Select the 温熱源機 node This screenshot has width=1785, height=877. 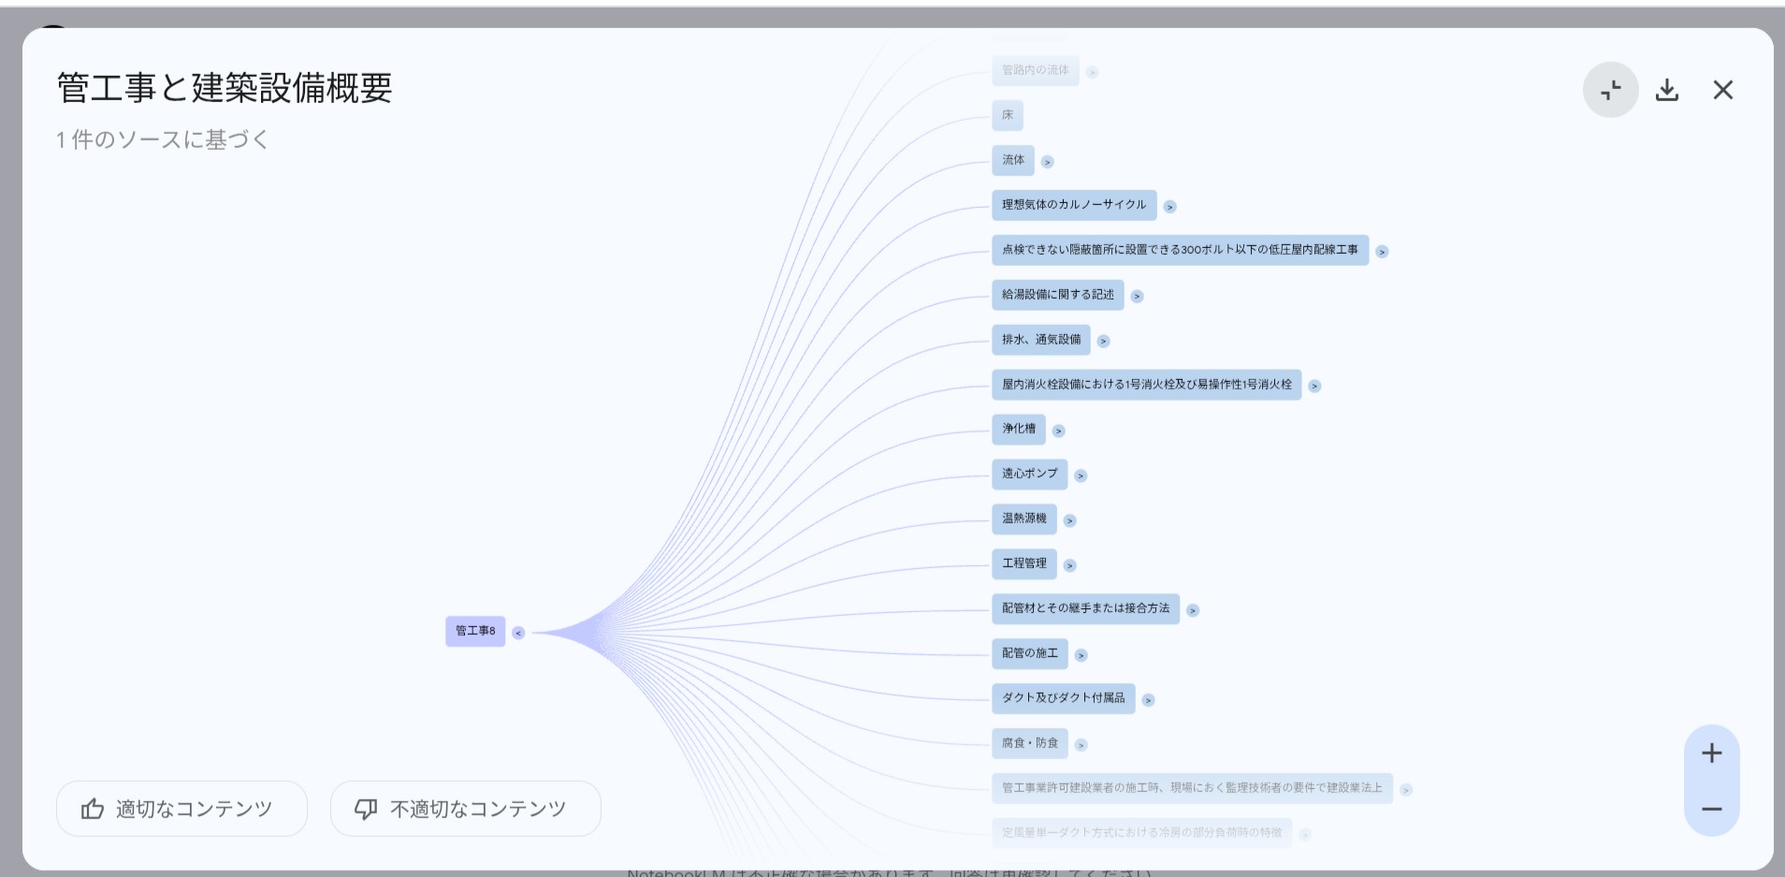[x=1024, y=519]
